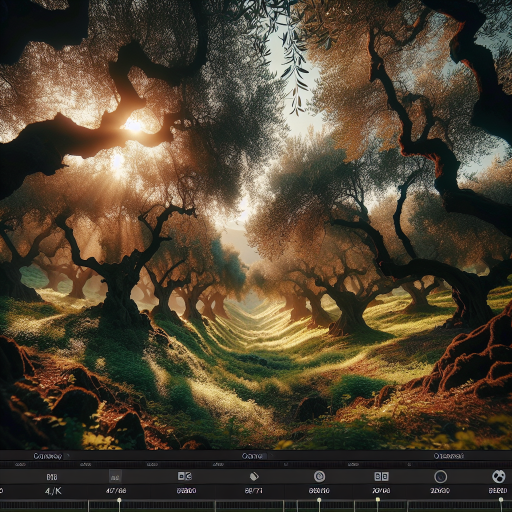Click the leftmost round timeline marker
The height and width of the screenshot is (512, 512).
(119, 500)
